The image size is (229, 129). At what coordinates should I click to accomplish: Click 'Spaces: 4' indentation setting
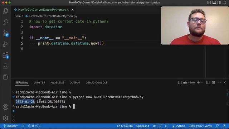point(143,126)
